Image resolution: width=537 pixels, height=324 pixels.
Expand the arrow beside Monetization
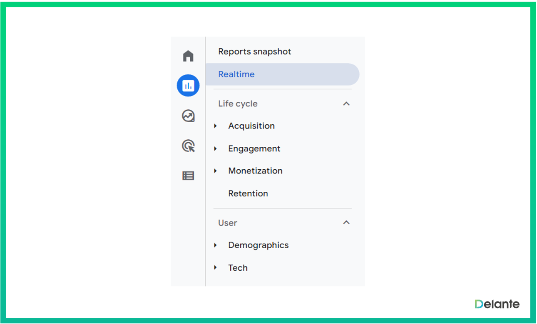216,171
